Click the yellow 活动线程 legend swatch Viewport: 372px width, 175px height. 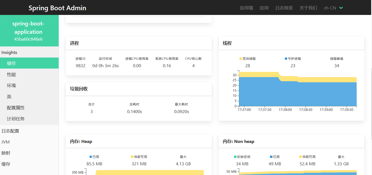tap(241, 59)
